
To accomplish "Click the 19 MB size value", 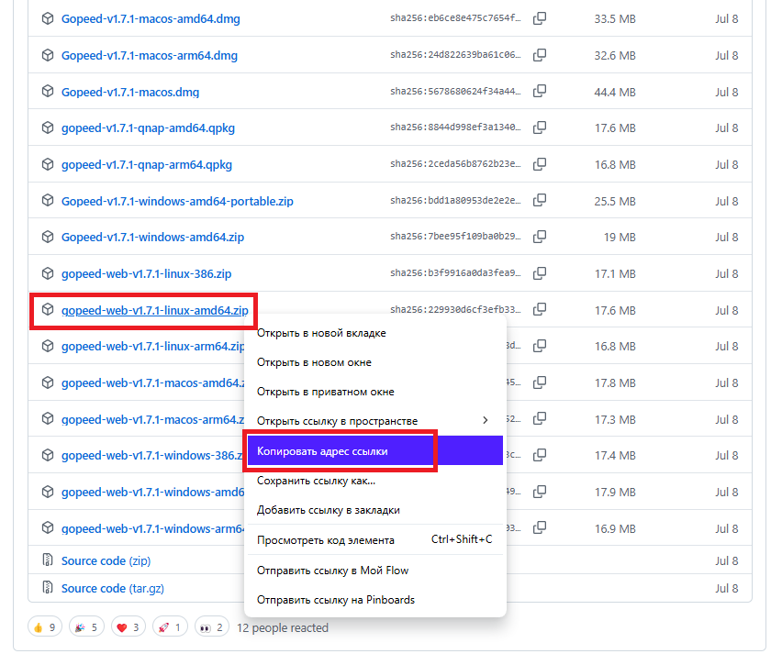I will 620,238.
